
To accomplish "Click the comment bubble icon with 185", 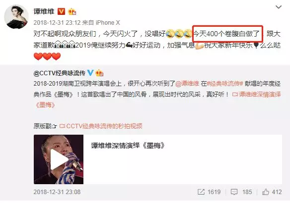I will [234, 192].
